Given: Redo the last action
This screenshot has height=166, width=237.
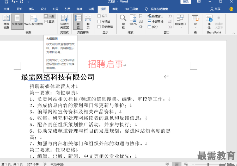Looking at the screenshot, I should point(22,2).
